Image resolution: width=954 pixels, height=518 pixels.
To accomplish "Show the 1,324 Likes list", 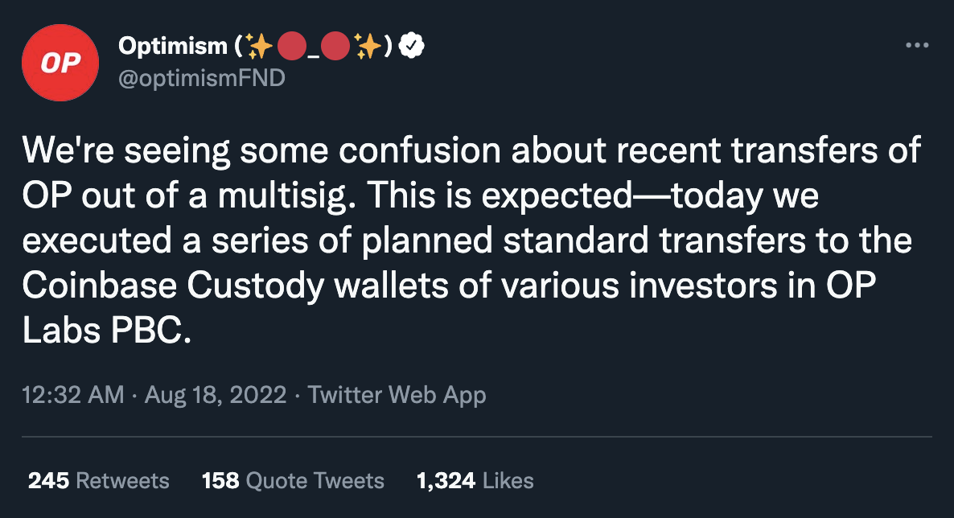I will [x=475, y=481].
